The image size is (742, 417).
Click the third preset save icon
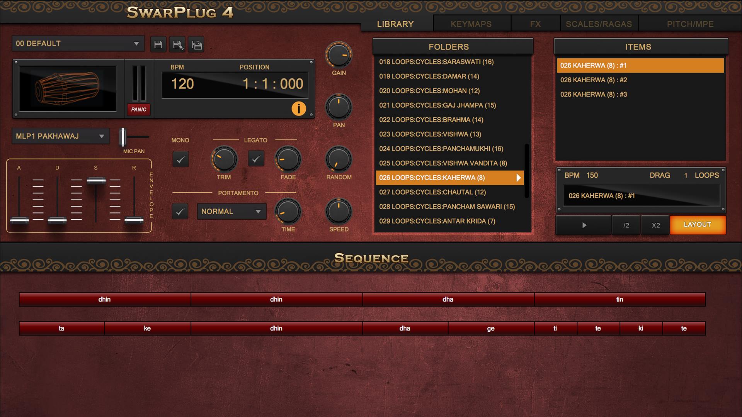pyautogui.click(x=197, y=45)
